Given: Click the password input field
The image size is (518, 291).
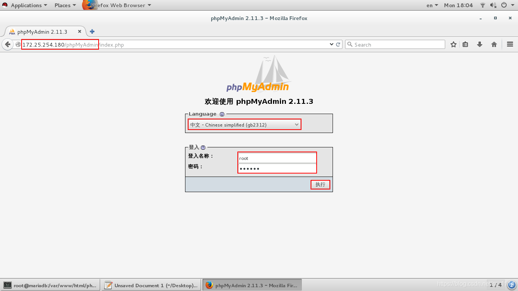Looking at the screenshot, I should 277,168.
